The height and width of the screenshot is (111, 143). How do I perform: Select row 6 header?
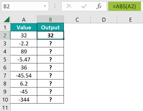pyautogui.click(x=5, y=68)
